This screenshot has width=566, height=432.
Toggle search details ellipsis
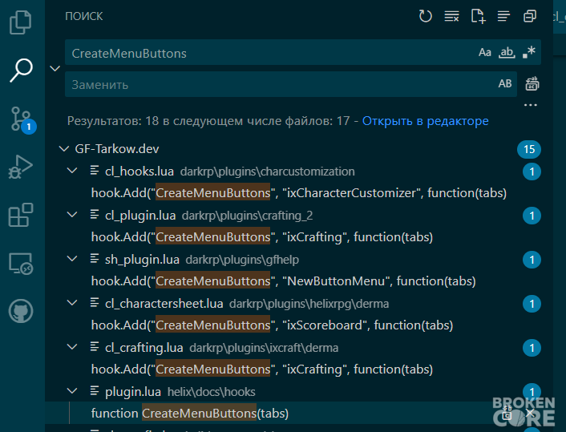click(530, 105)
